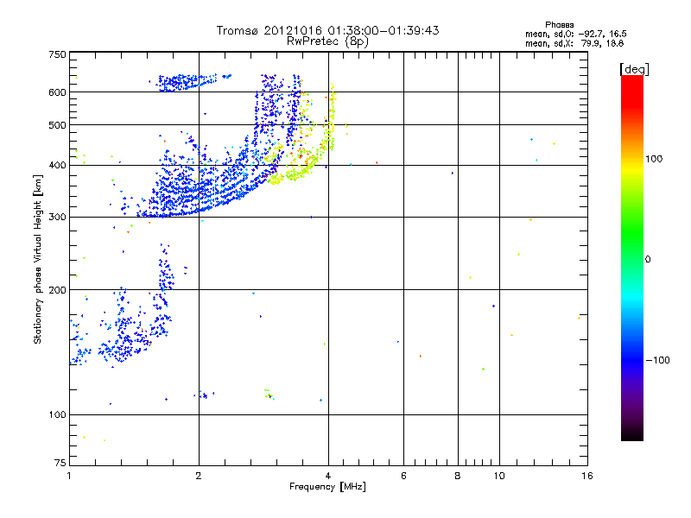Screen dimensions: 691x518
Task: Click the '750' y-axis tick label
Action: (57, 54)
